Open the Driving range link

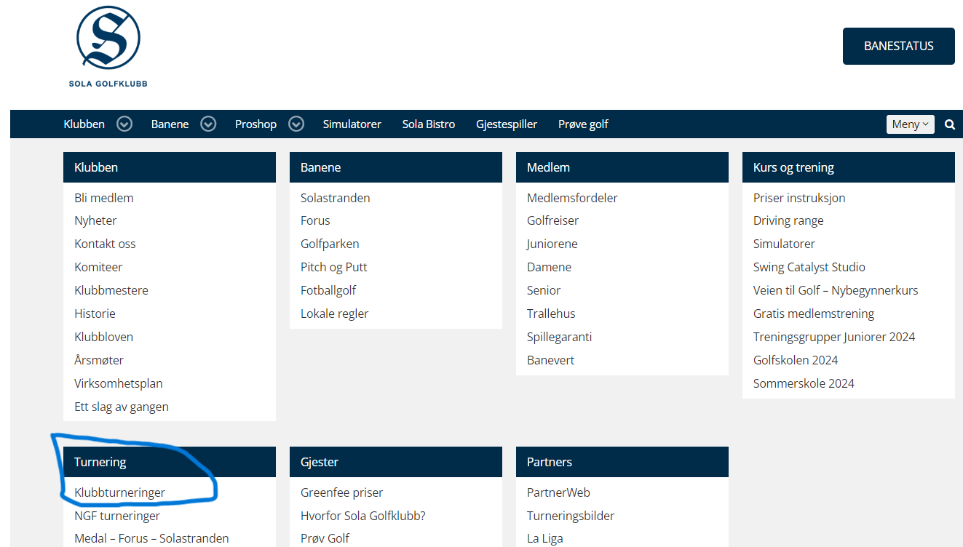788,220
